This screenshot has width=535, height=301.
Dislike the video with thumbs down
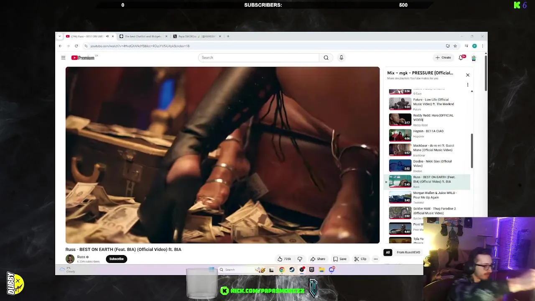(x=300, y=259)
